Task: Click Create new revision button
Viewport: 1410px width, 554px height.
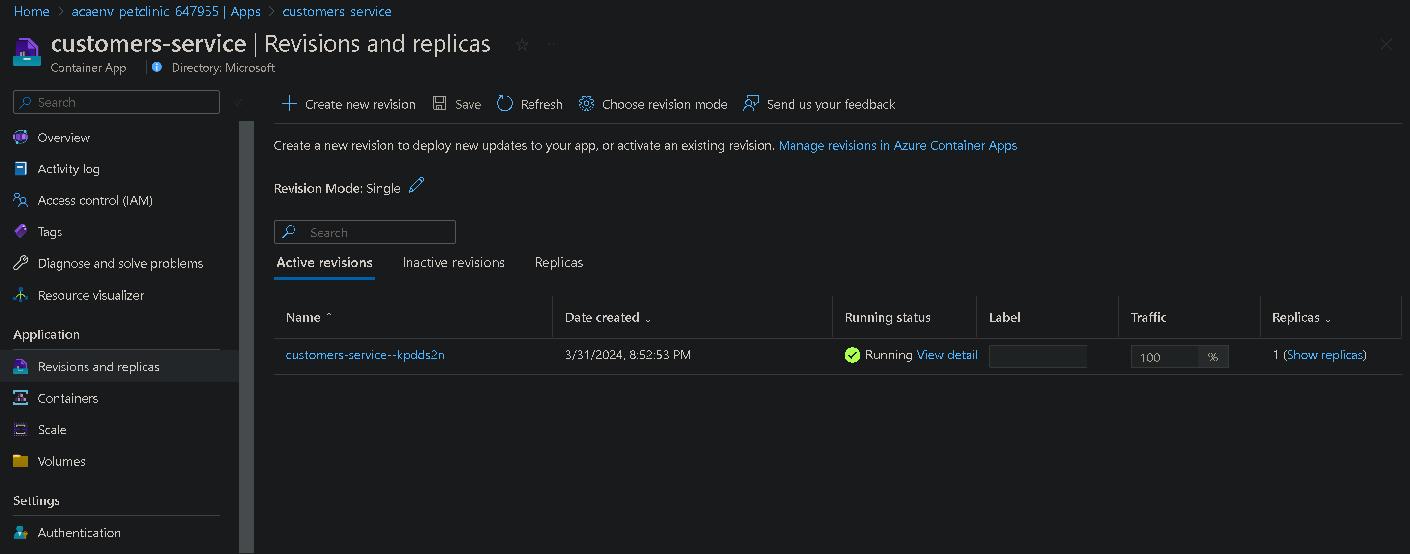Action: click(x=348, y=103)
